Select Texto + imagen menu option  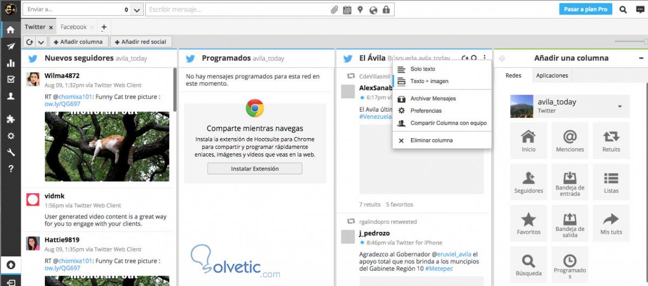442,81
